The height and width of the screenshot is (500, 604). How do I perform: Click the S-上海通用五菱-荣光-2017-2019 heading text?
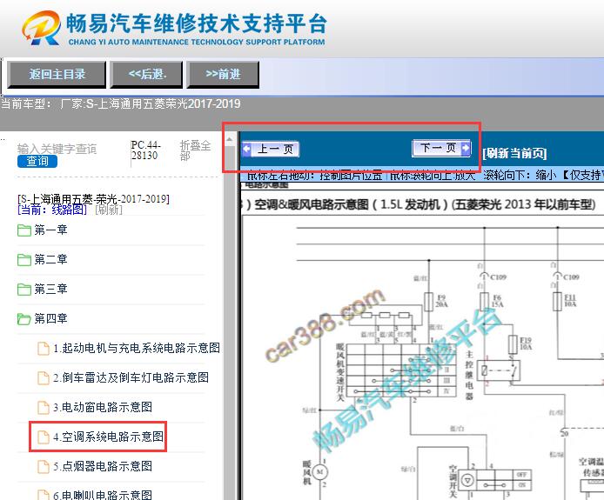pos(93,199)
